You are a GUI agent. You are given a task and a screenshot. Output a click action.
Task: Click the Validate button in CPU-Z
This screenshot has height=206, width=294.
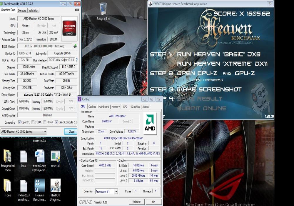point(136,202)
